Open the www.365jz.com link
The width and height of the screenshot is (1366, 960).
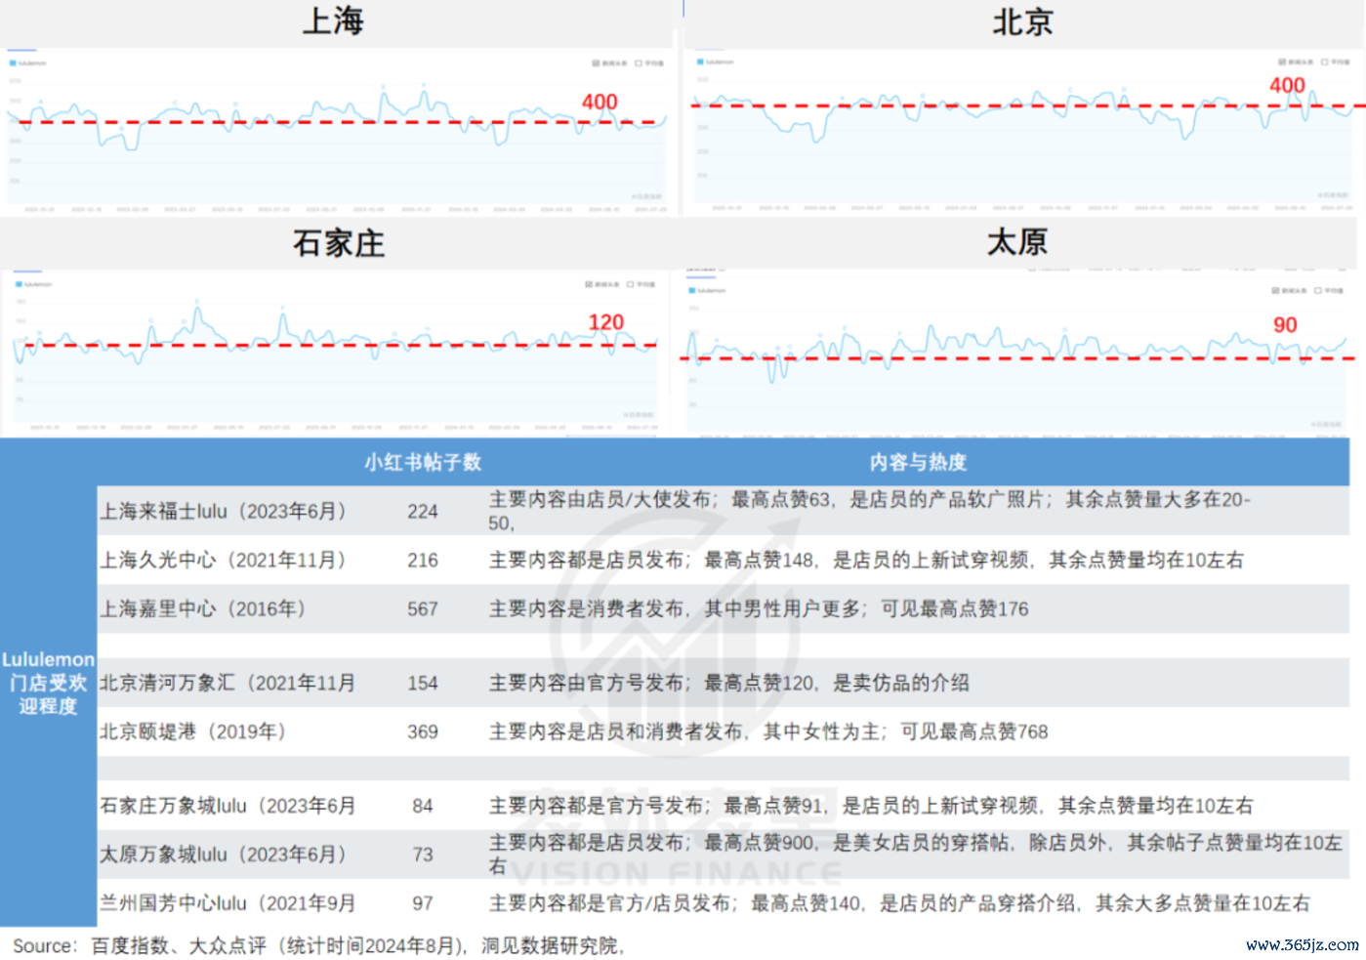pyautogui.click(x=1302, y=944)
